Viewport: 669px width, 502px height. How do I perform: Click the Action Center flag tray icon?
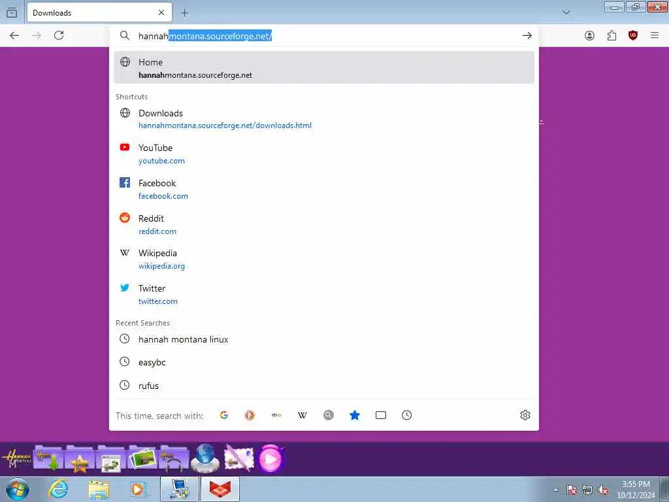coord(572,490)
